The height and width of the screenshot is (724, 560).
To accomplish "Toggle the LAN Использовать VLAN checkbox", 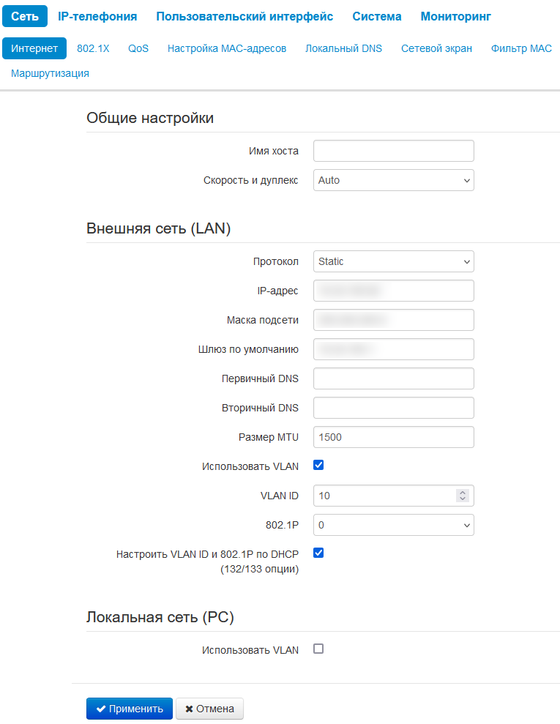I will pos(318,466).
